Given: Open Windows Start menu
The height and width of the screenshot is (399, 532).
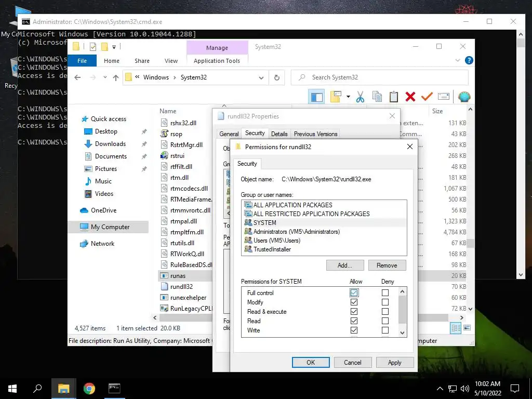Looking at the screenshot, I should [12, 389].
